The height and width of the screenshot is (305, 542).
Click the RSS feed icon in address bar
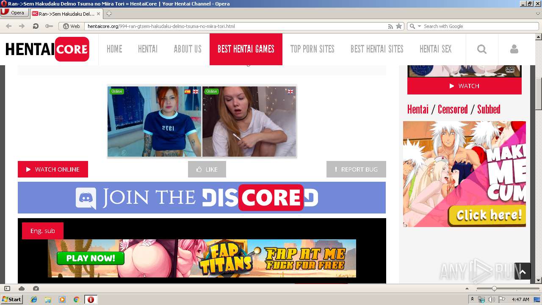click(x=390, y=26)
